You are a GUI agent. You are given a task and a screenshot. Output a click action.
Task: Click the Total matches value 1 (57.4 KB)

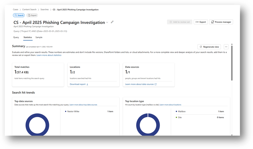22,72
